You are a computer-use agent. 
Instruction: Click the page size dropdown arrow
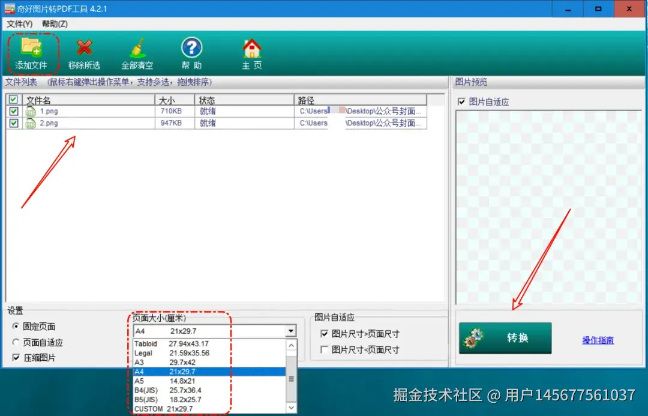click(291, 331)
